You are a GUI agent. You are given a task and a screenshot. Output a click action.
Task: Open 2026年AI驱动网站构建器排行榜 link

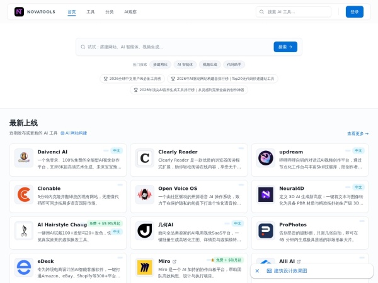pyautogui.click(x=222, y=79)
